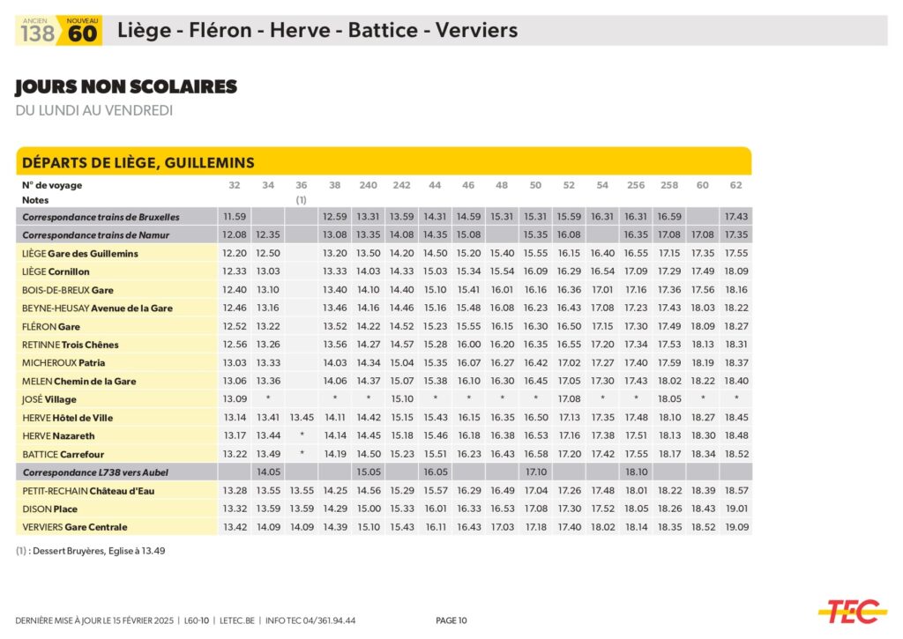Click the Dessert Bruyères footnote text

click(x=90, y=551)
